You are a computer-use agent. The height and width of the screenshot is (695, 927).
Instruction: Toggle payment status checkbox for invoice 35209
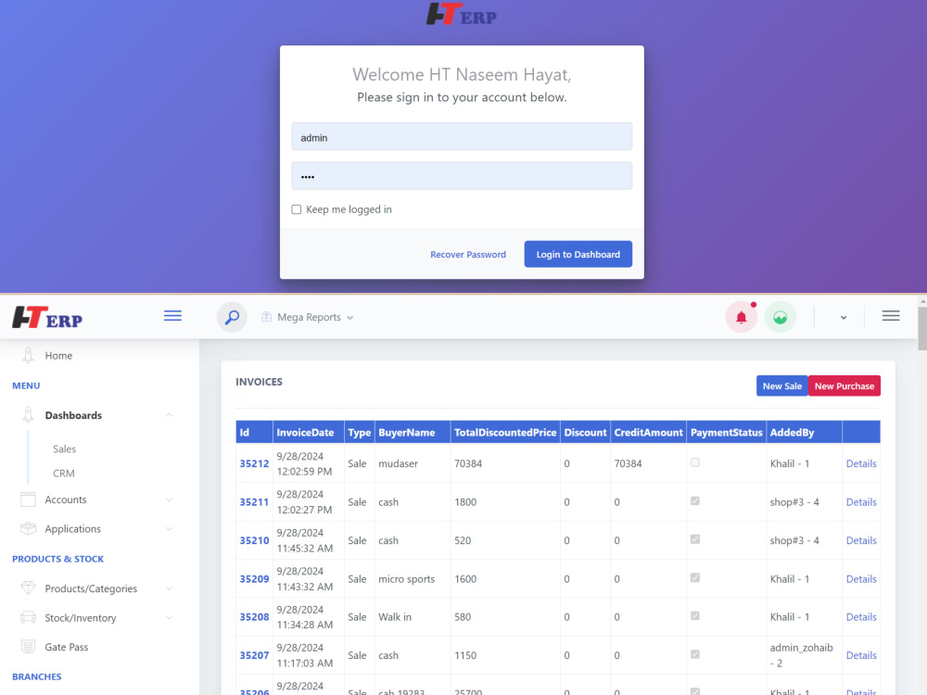[x=695, y=578]
